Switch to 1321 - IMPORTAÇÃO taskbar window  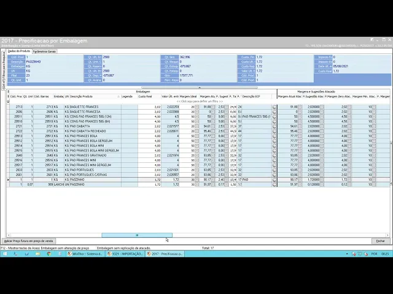pyautogui.click(x=125, y=254)
